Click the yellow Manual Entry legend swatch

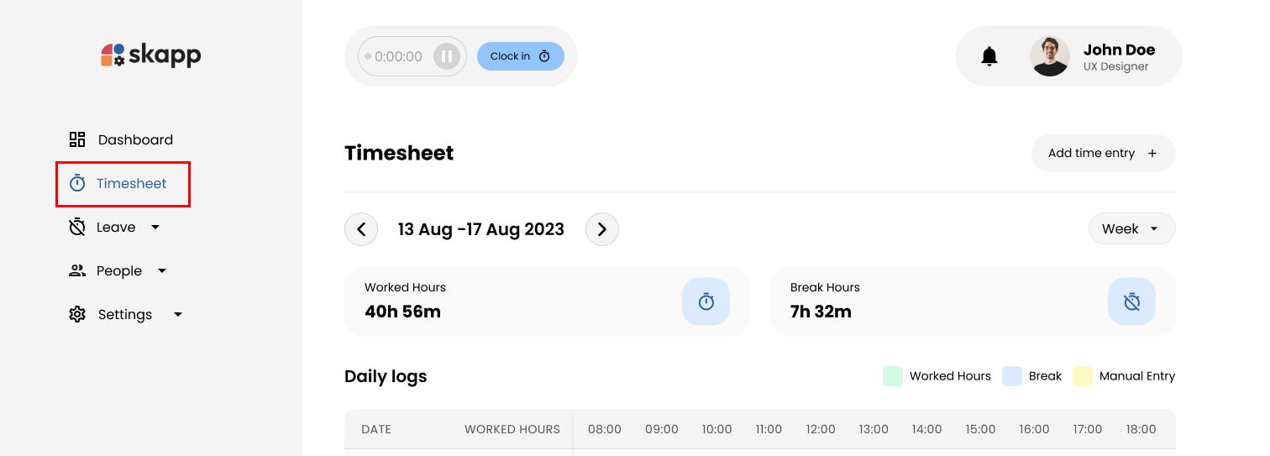point(1083,376)
